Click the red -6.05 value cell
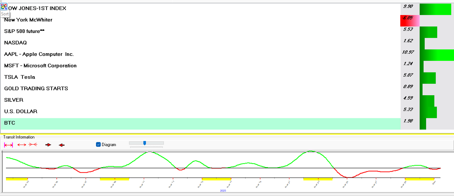Image resolution: width=454 pixels, height=196 pixels. coord(410,21)
